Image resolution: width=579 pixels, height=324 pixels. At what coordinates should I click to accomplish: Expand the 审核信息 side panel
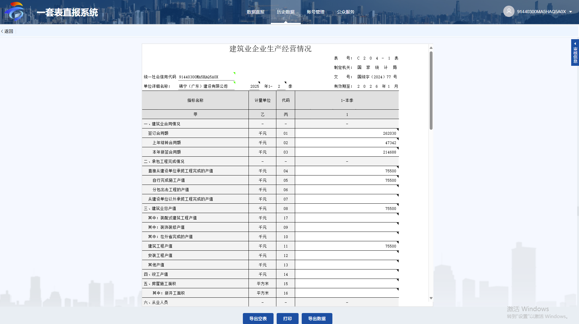[575, 52]
